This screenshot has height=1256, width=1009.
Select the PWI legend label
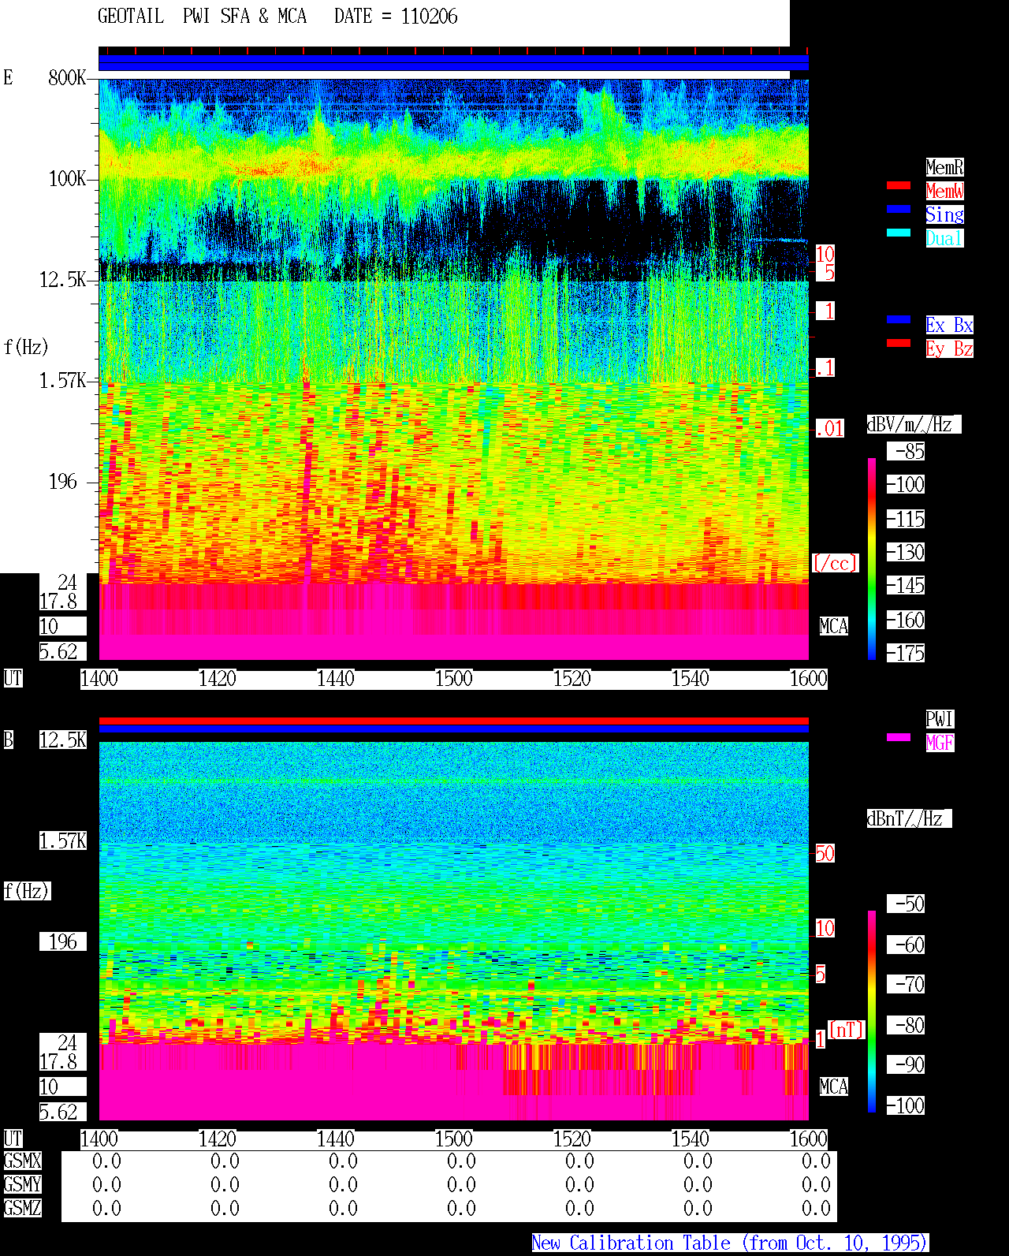(x=940, y=719)
